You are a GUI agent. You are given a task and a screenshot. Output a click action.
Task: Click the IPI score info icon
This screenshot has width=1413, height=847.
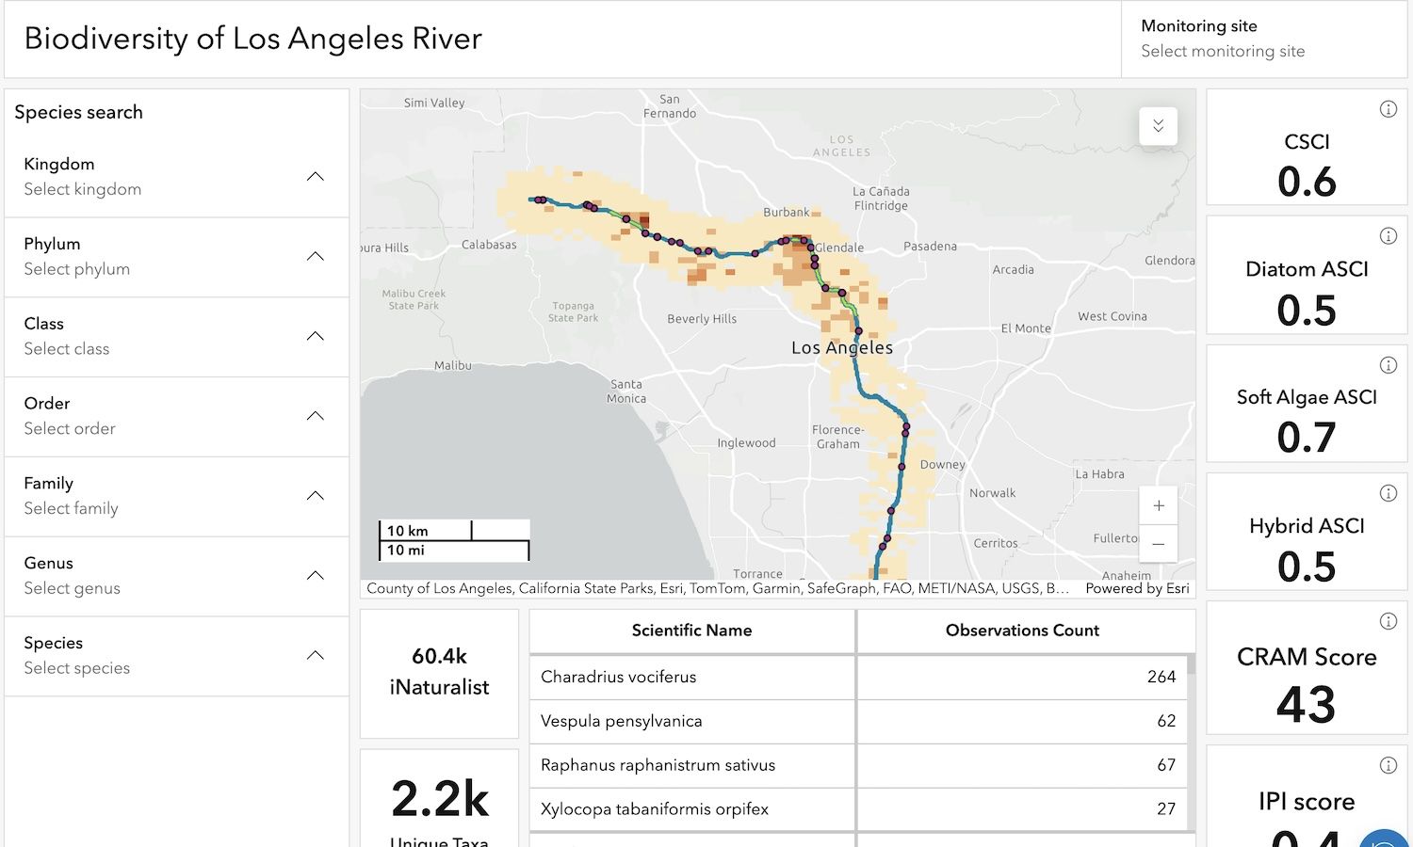(x=1388, y=765)
